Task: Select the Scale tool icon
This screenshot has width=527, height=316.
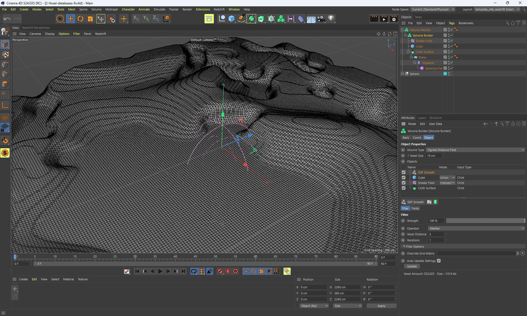Action: (90, 19)
